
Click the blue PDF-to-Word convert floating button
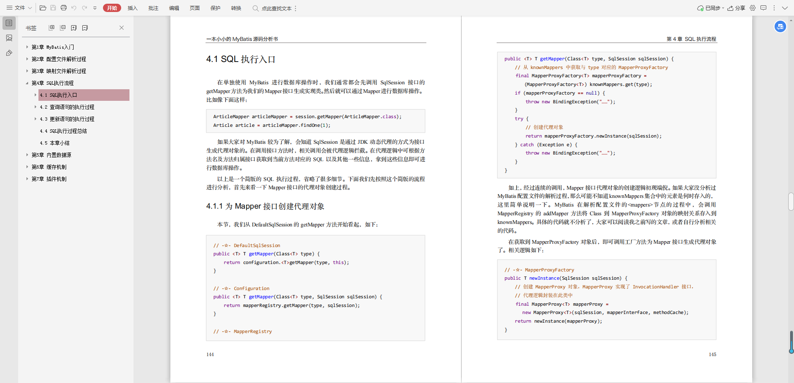780,26
